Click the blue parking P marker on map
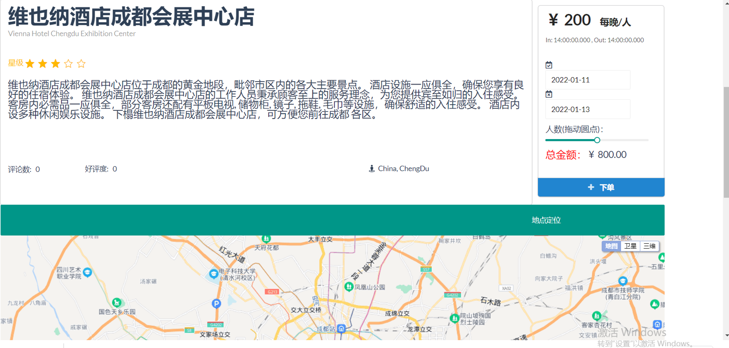Image resolution: width=729 pixels, height=348 pixels. tap(216, 304)
